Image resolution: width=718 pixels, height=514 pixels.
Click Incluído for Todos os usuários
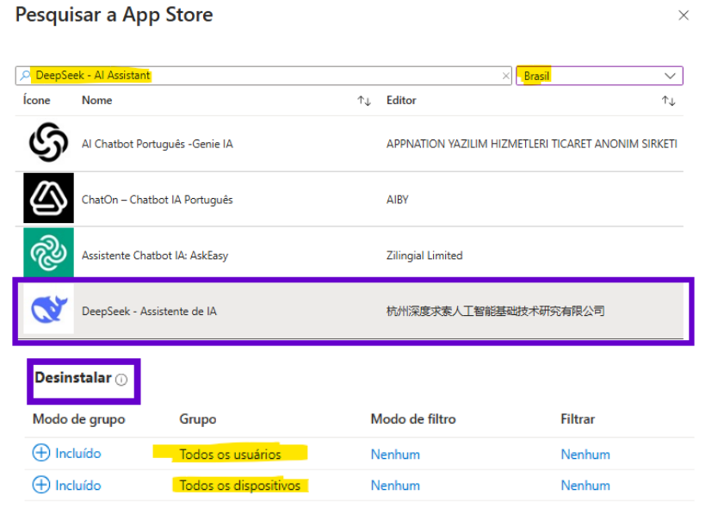click(77, 454)
